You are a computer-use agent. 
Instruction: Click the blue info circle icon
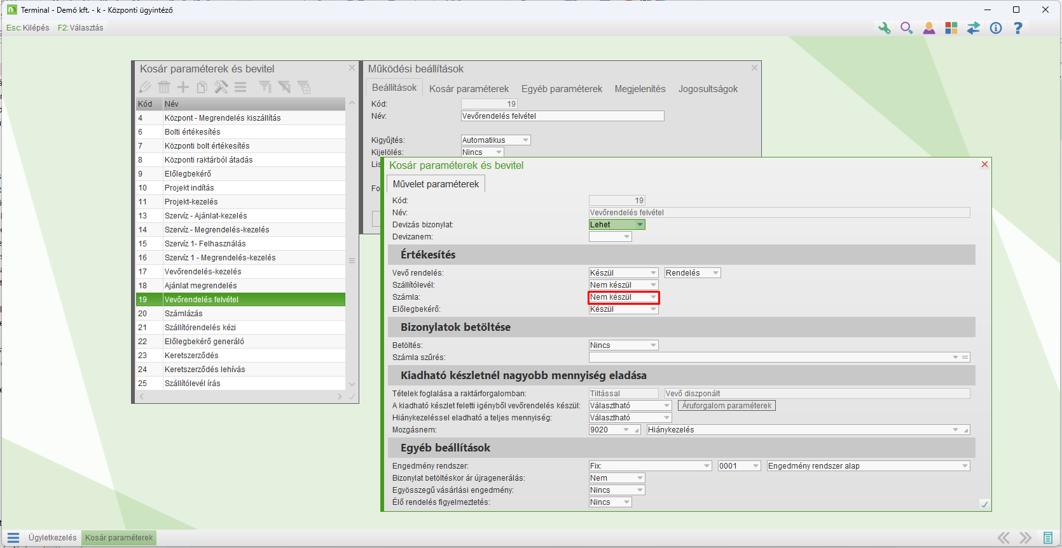pos(996,28)
